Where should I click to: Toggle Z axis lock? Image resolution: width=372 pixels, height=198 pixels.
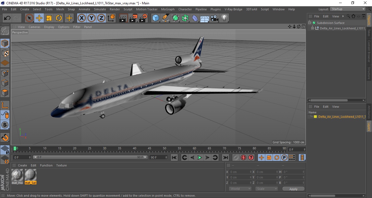point(101,18)
